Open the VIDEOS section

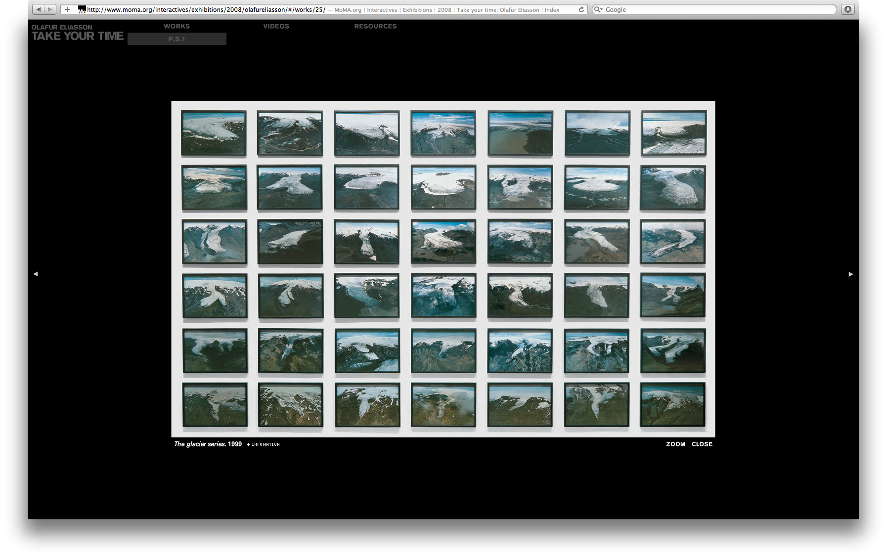coord(276,26)
